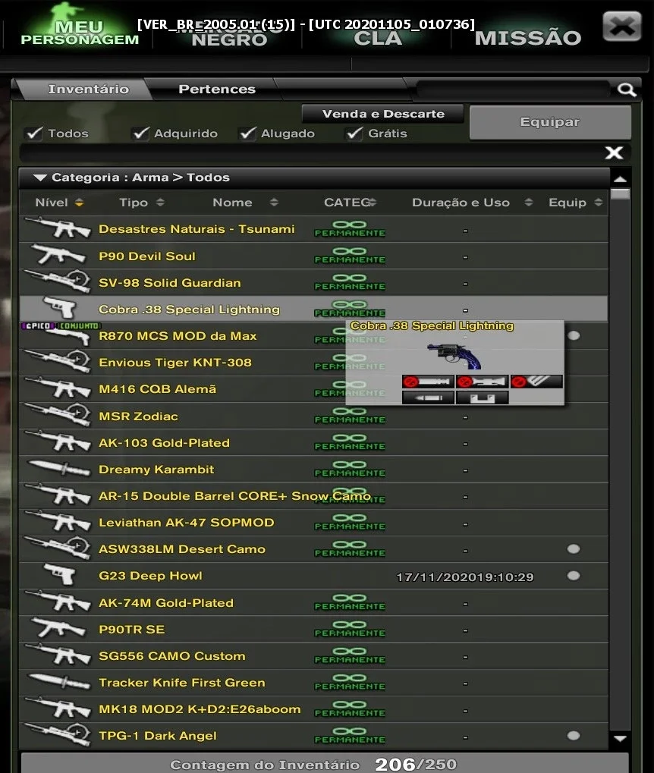
Task: Sort the list by Nível column arrows
Action: 79,203
